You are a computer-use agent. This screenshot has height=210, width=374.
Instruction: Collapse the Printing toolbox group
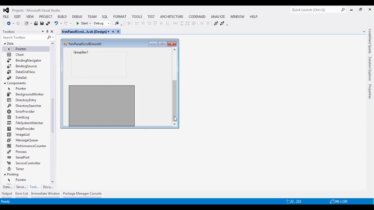click(5, 174)
